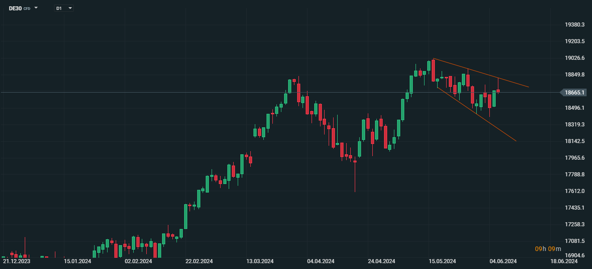Click the 09h 09m candle countdown
The width and height of the screenshot is (592, 269).
click(548, 249)
